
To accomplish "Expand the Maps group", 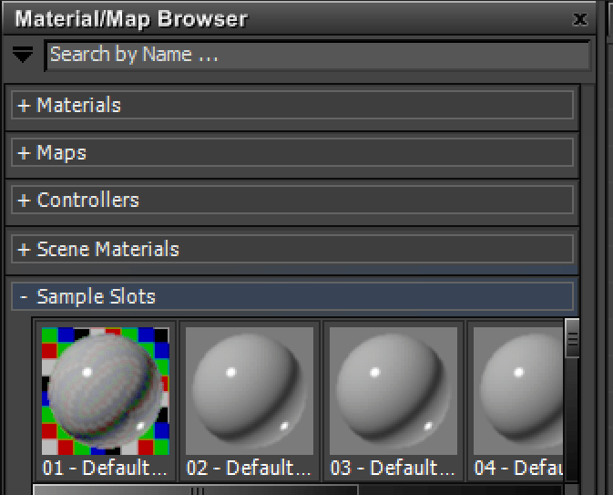I will pyautogui.click(x=292, y=152).
